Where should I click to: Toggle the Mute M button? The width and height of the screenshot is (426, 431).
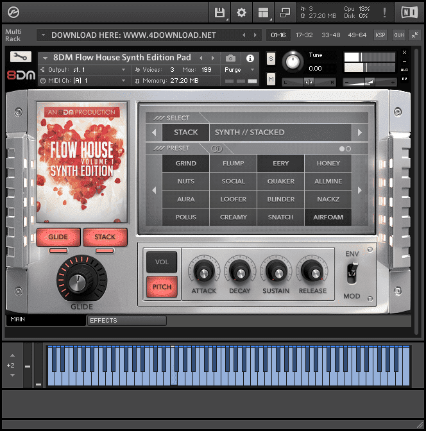[x=271, y=79]
